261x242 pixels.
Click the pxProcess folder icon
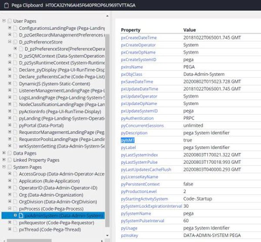15,209
